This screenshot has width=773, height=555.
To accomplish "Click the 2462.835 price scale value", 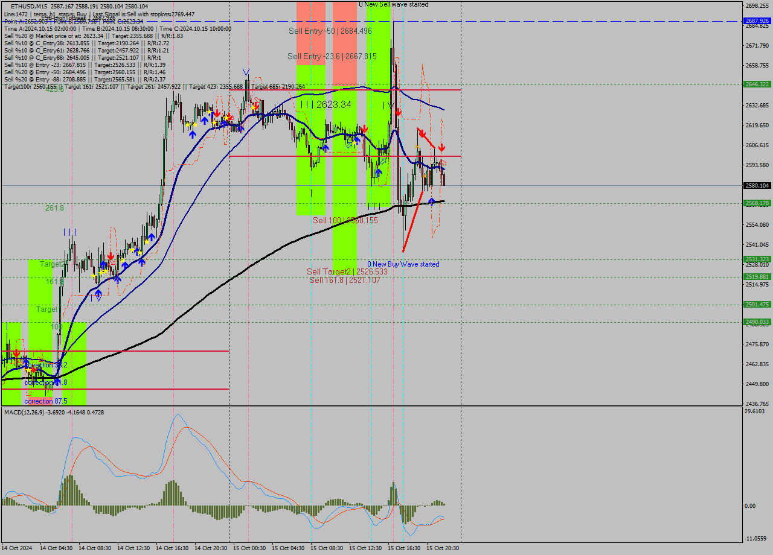I will [757, 364].
